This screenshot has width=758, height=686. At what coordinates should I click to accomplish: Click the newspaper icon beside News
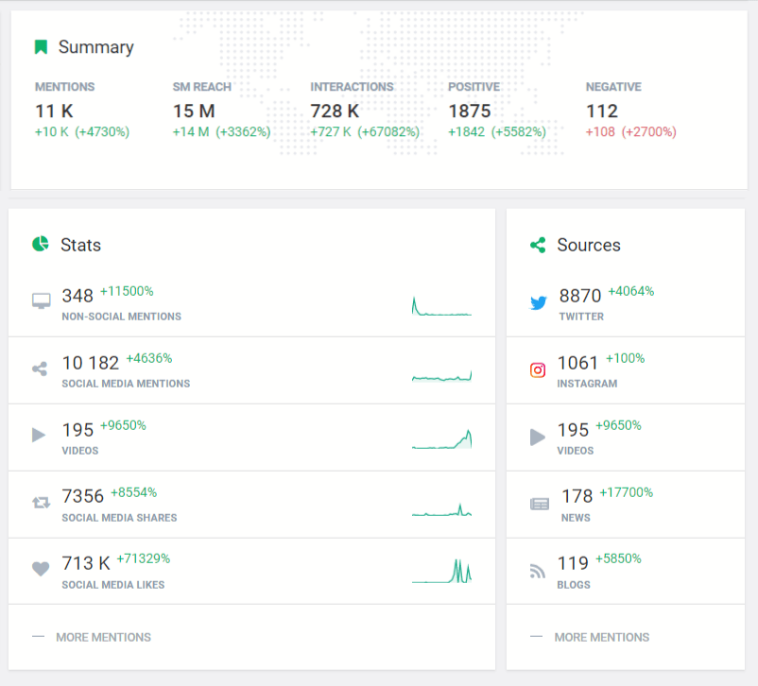tap(539, 504)
